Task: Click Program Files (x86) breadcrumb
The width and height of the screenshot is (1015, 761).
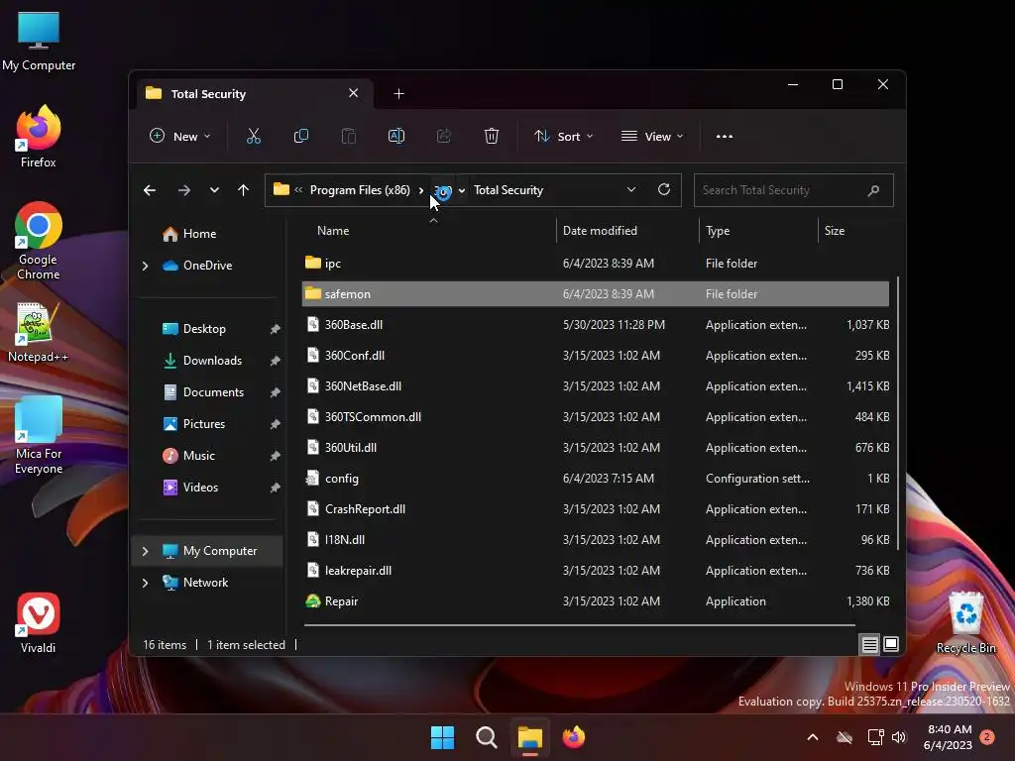Action: click(x=360, y=190)
